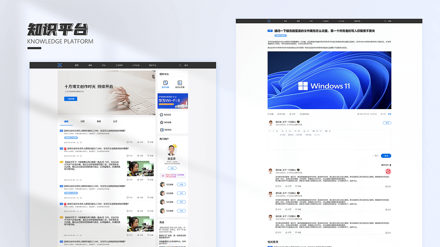Go to 首页 in the home page navbar
The height and width of the screenshot is (247, 440).
click(x=77, y=65)
